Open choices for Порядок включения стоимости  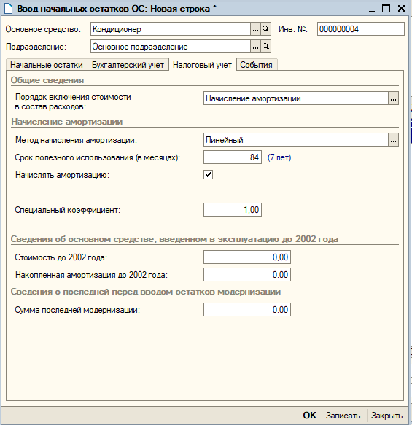(393, 98)
